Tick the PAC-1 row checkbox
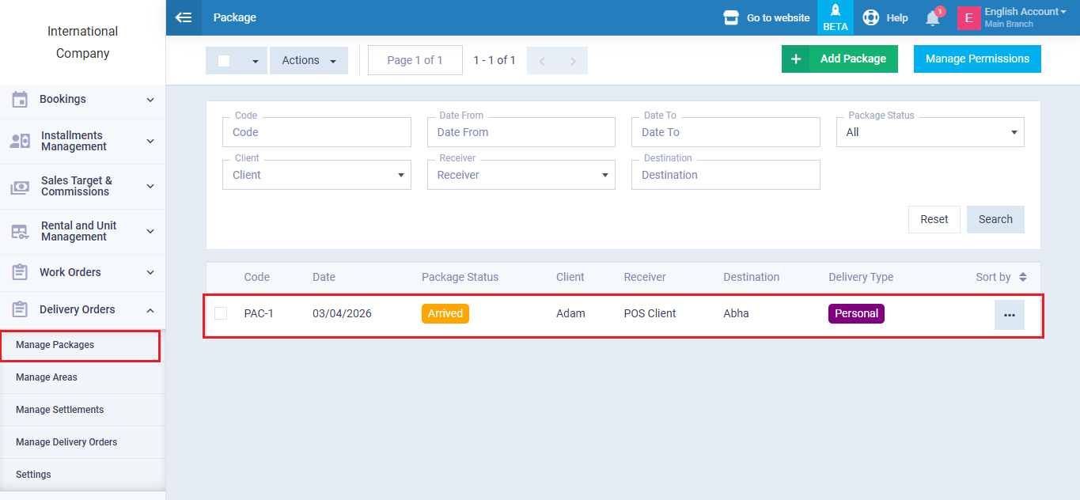The width and height of the screenshot is (1080, 500). (221, 313)
